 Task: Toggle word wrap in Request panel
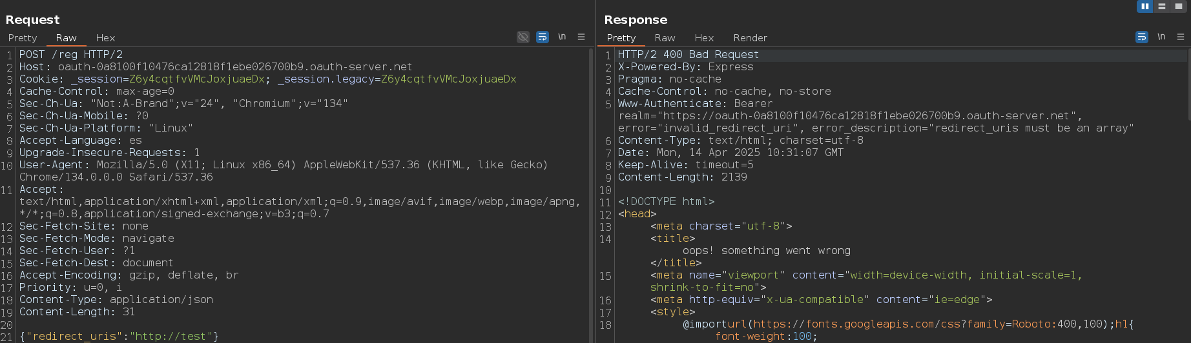(543, 37)
